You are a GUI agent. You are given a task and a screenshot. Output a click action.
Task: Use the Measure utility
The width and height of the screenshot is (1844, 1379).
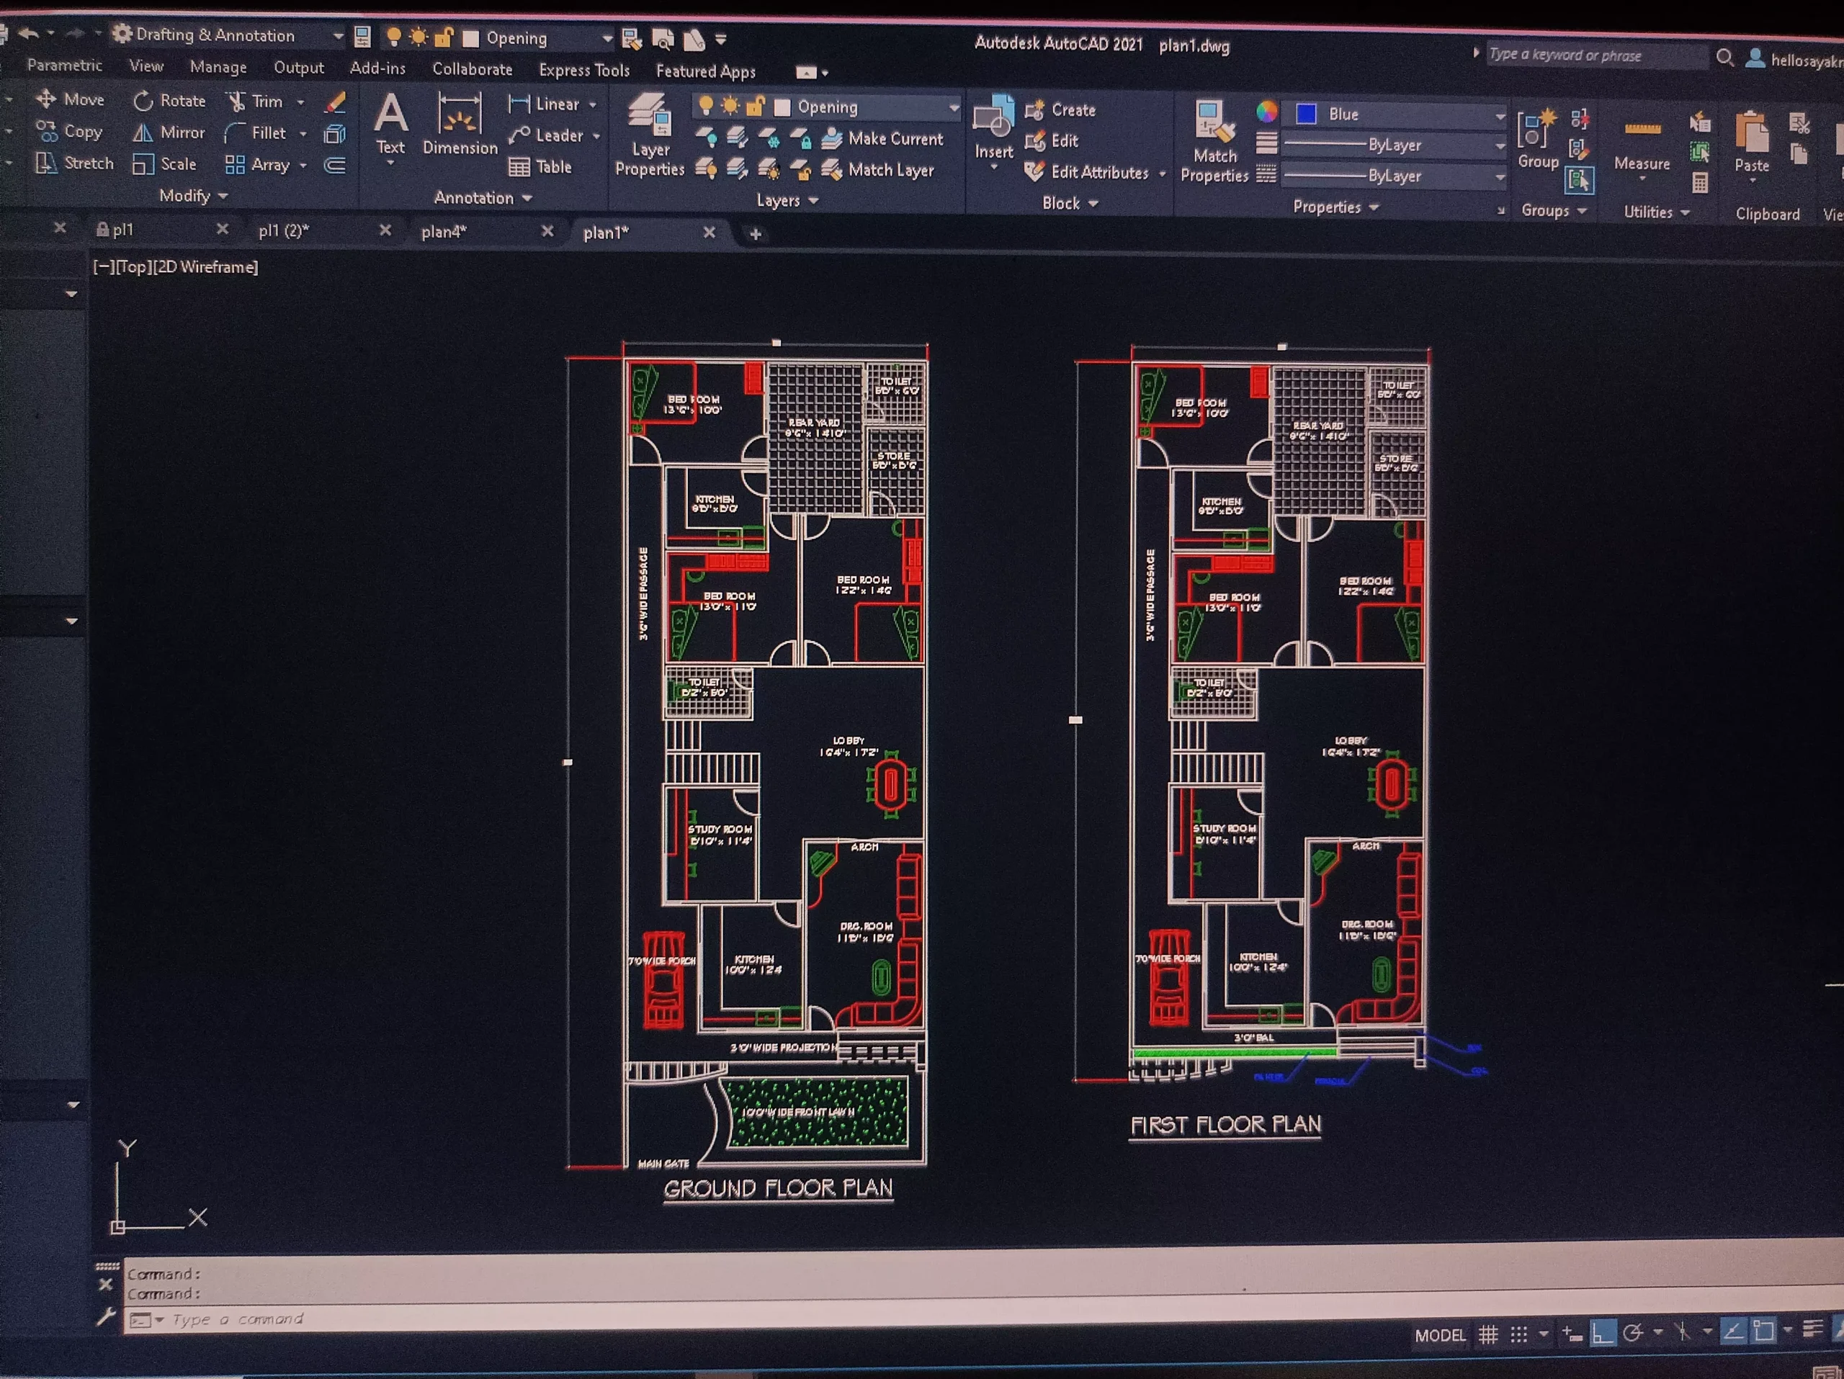pyautogui.click(x=1642, y=143)
